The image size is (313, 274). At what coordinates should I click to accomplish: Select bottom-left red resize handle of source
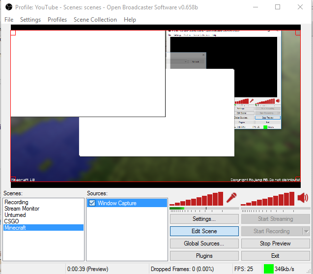13,179
